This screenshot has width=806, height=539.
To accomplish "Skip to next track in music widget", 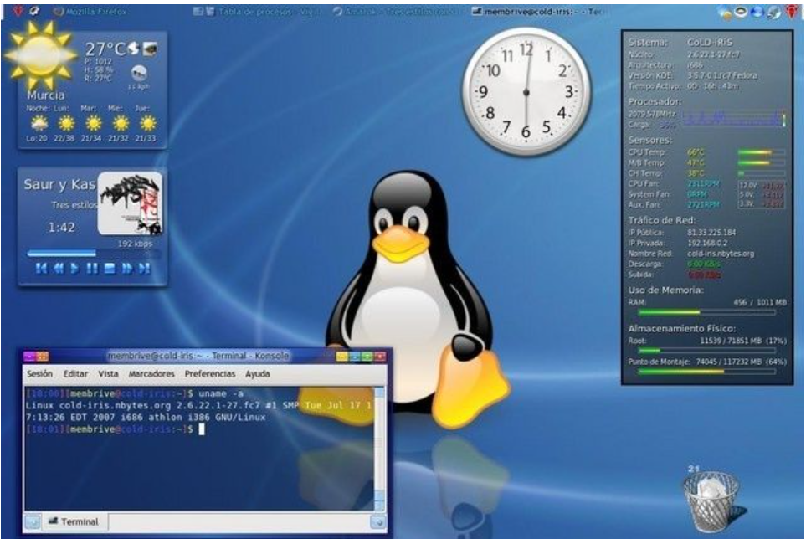I will (x=145, y=269).
